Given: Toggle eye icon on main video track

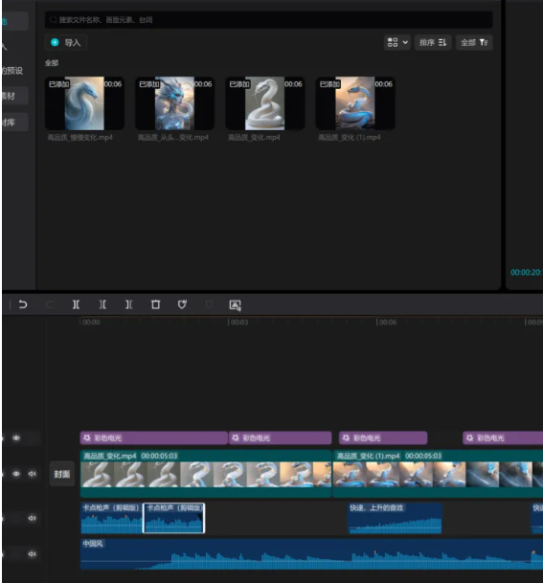Looking at the screenshot, I should click(x=16, y=474).
